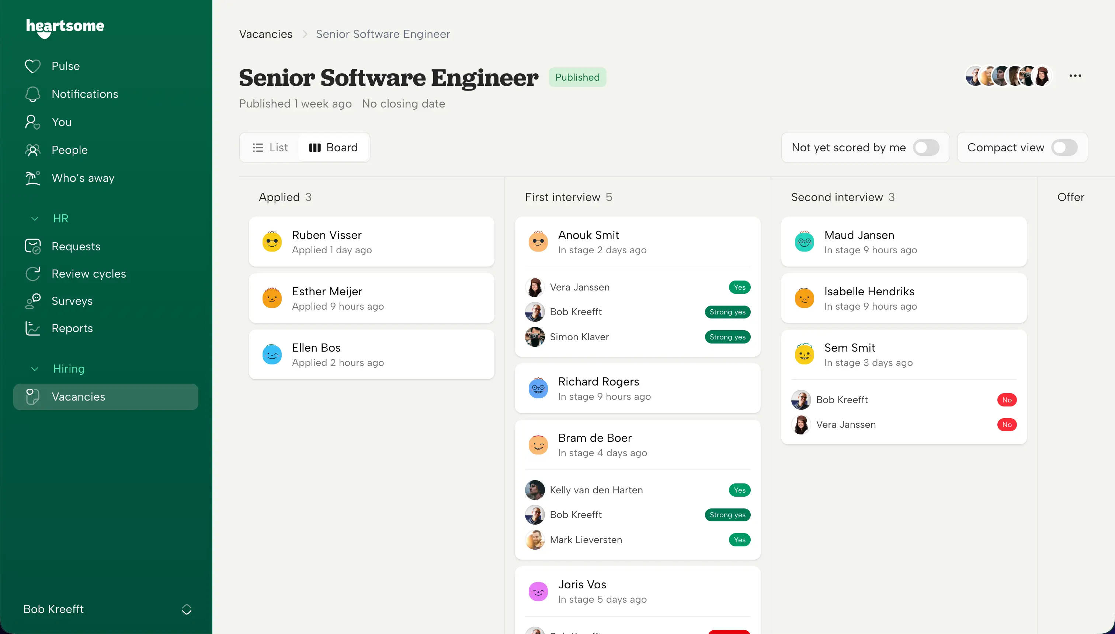Open the Surveys icon in sidebar
This screenshot has width=1115, height=634.
coord(33,301)
